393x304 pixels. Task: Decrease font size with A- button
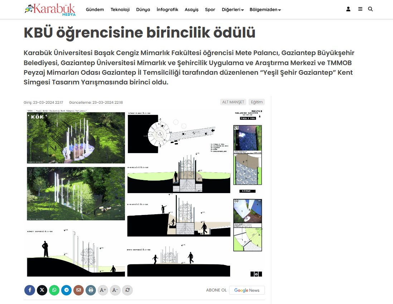[115, 290]
